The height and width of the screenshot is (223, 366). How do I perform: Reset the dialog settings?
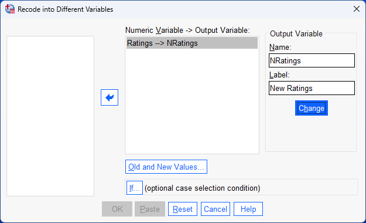pos(183,209)
